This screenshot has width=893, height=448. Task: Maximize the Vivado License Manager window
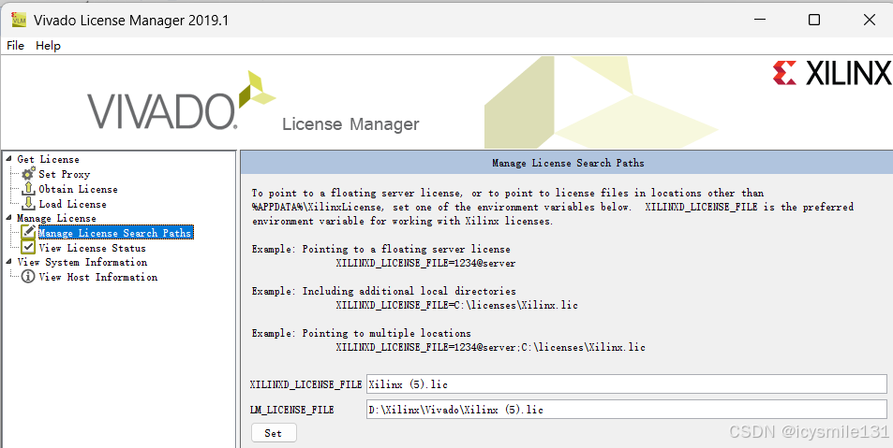tap(814, 20)
